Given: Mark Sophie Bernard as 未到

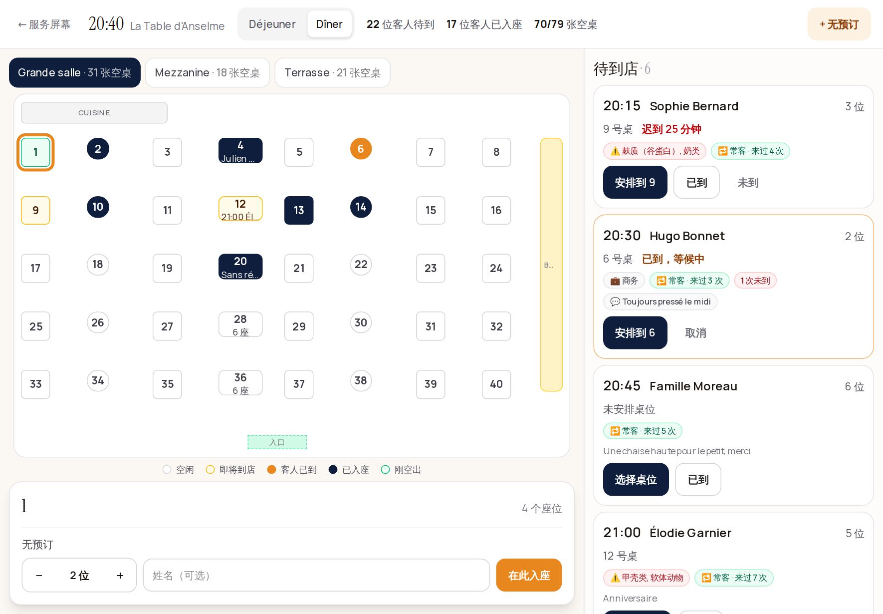Looking at the screenshot, I should tap(748, 183).
